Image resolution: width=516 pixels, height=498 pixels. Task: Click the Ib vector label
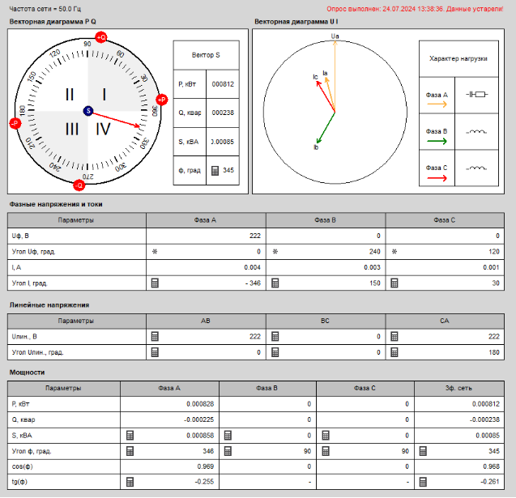pos(316,147)
